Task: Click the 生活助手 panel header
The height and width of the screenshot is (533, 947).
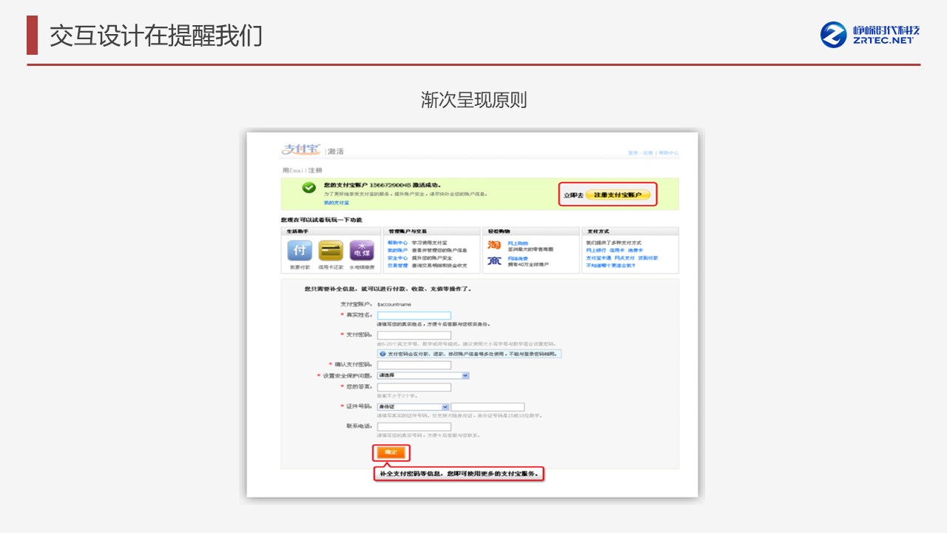Action: (331, 232)
